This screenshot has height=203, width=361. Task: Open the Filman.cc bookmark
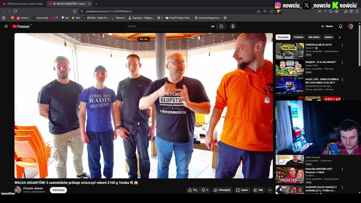coord(118,18)
